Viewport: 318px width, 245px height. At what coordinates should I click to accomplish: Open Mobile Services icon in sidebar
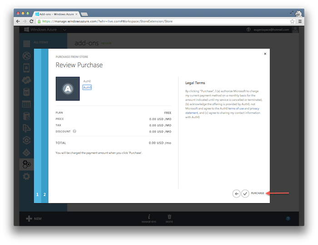pos(26,68)
